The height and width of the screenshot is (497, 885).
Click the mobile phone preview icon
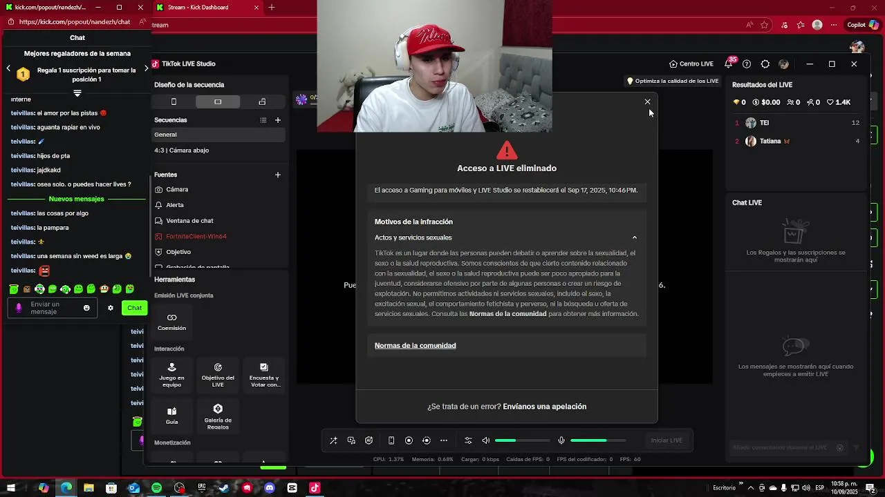coord(391,440)
